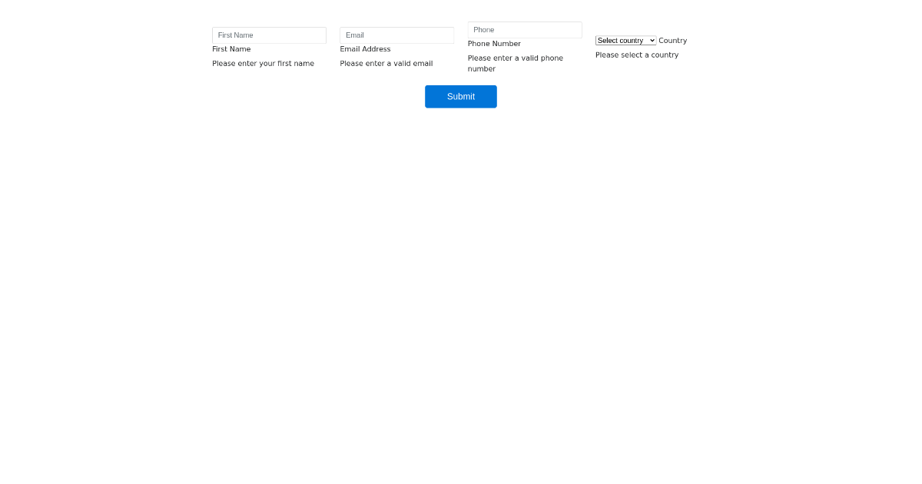Viewport: 922px width, 484px height.
Task: Click 'Please select a country' message
Action: [636, 55]
